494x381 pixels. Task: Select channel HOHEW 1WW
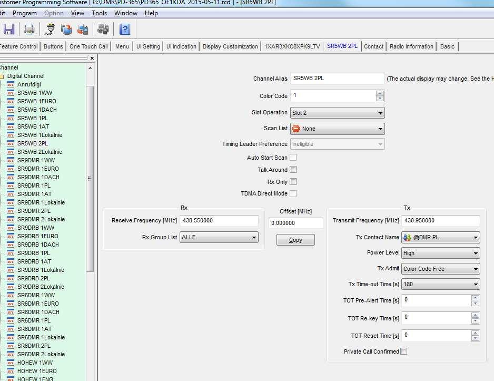35,363
